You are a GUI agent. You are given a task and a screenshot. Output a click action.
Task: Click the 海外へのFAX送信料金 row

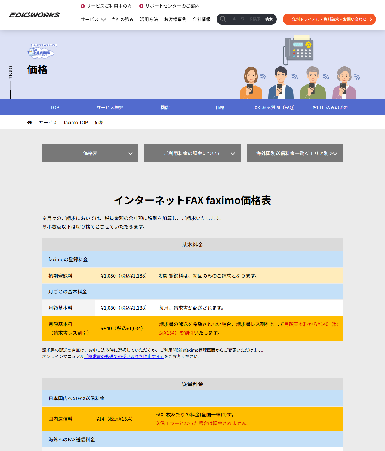click(192, 440)
